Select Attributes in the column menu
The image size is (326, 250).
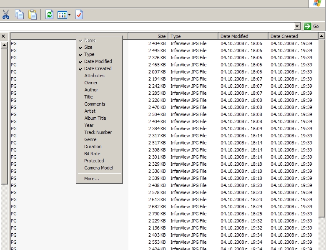pyautogui.click(x=94, y=76)
